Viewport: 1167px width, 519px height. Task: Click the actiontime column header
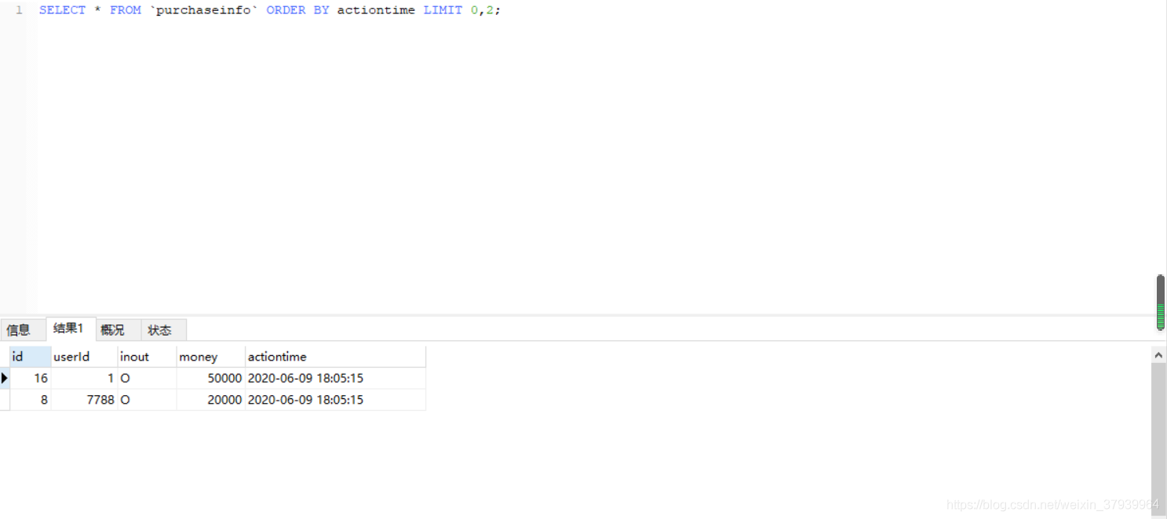(276, 356)
